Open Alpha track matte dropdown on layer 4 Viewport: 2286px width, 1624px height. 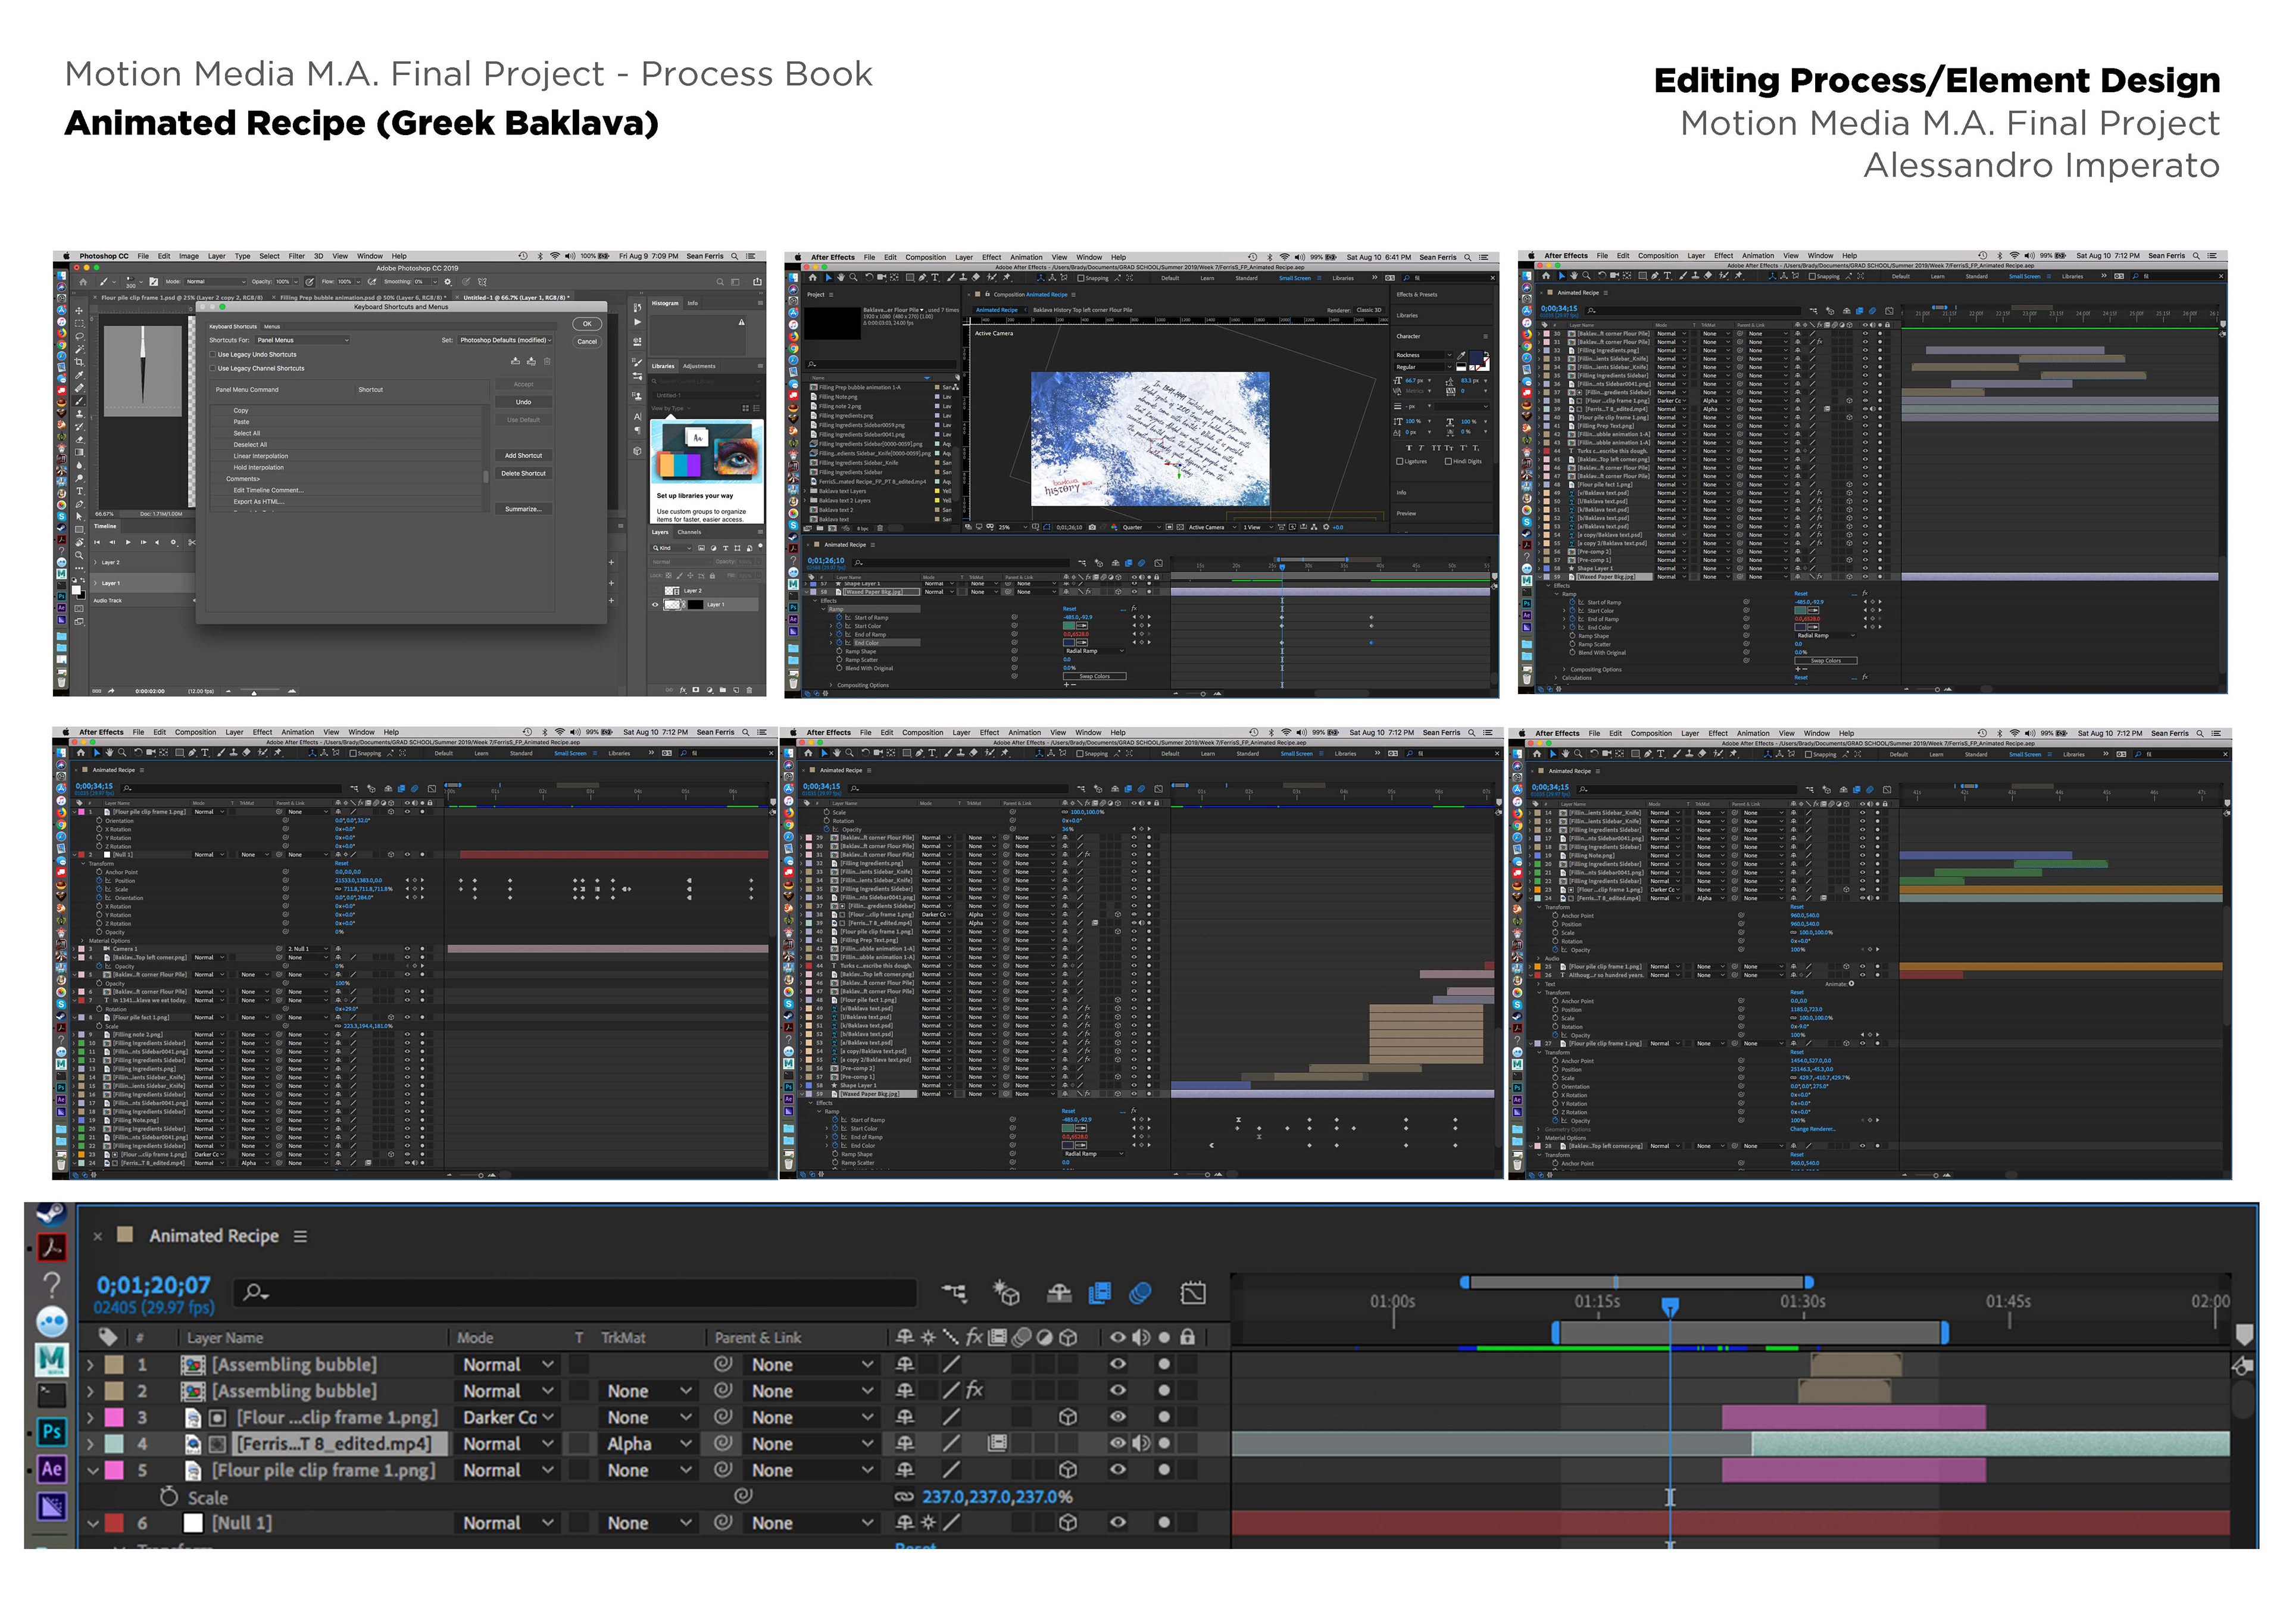tap(648, 1443)
